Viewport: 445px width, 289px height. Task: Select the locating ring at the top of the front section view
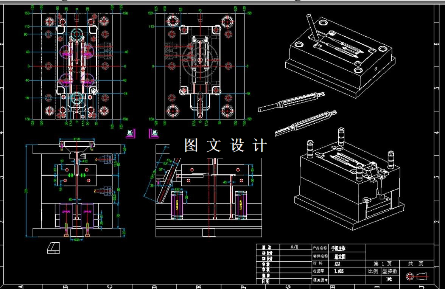pos(76,143)
